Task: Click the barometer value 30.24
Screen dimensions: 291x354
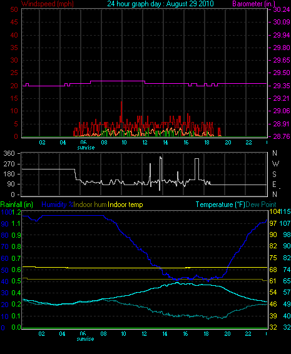Action: (282, 9)
